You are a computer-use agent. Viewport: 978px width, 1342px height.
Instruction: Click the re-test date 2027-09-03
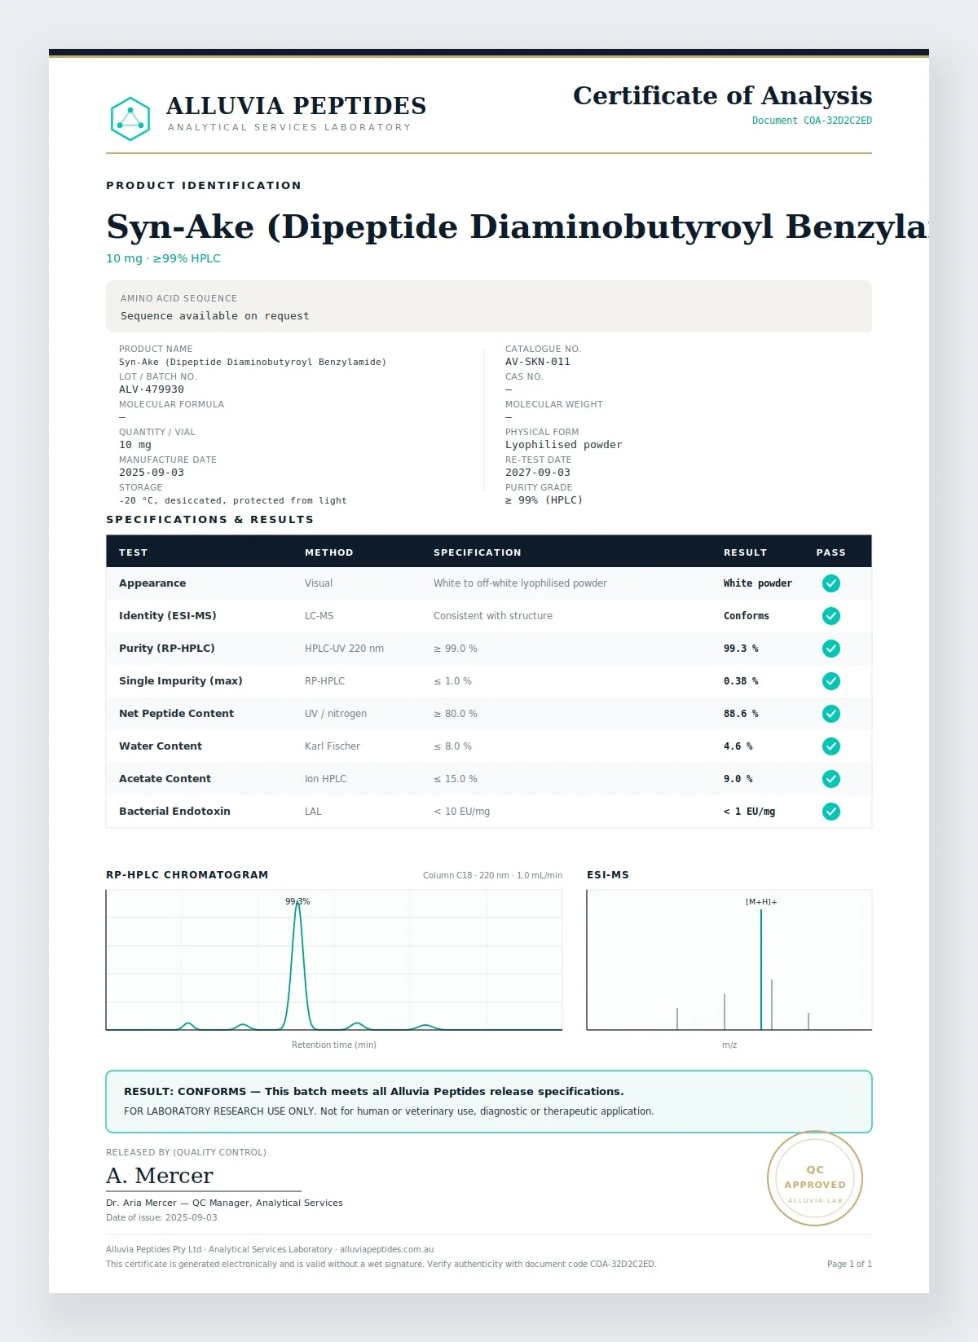538,473
